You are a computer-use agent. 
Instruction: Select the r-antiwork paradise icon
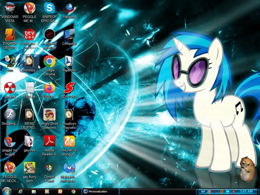49,39
